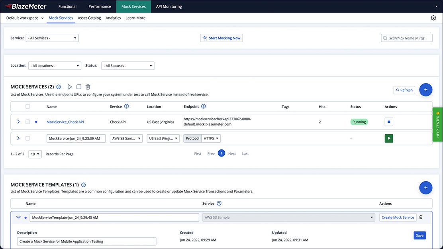Check the MockService_Check API row checkbox
This screenshot has width=443, height=249.
pyautogui.click(x=27, y=122)
